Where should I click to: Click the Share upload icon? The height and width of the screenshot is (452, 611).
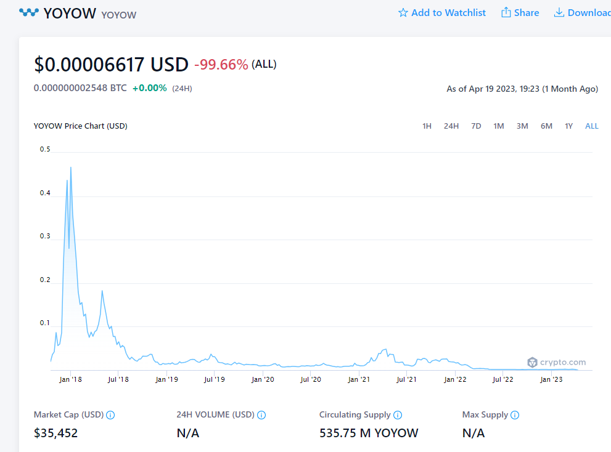coord(506,12)
